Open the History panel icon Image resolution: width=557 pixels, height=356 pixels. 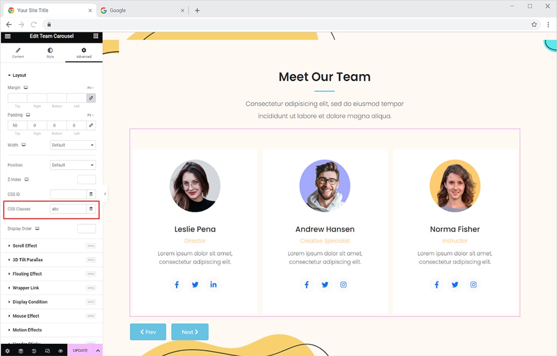click(x=34, y=351)
